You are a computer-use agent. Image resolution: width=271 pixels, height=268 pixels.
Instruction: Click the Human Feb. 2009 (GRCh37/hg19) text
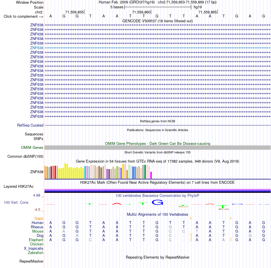coord(126,2)
